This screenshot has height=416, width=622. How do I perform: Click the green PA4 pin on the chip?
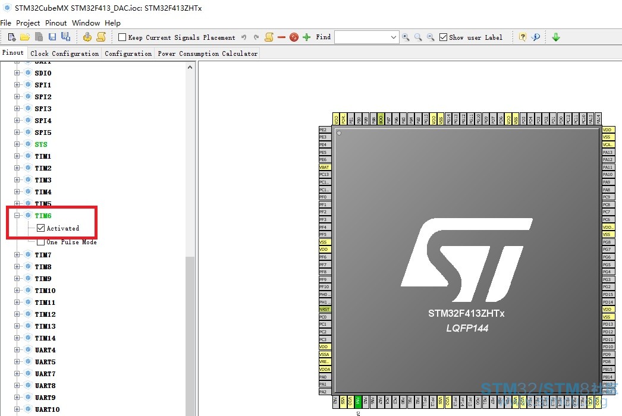pyautogui.click(x=358, y=401)
